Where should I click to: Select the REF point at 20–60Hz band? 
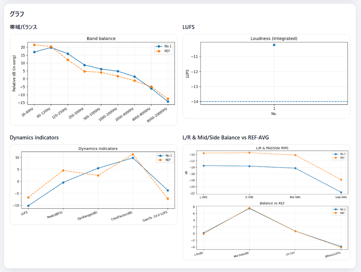click(x=34, y=45)
